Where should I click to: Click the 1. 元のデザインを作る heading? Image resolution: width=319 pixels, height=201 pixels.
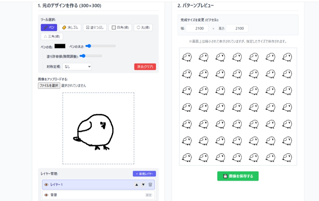[x=69, y=6]
